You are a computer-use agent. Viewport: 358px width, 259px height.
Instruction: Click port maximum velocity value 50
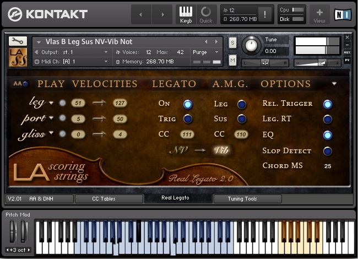pos(120,119)
